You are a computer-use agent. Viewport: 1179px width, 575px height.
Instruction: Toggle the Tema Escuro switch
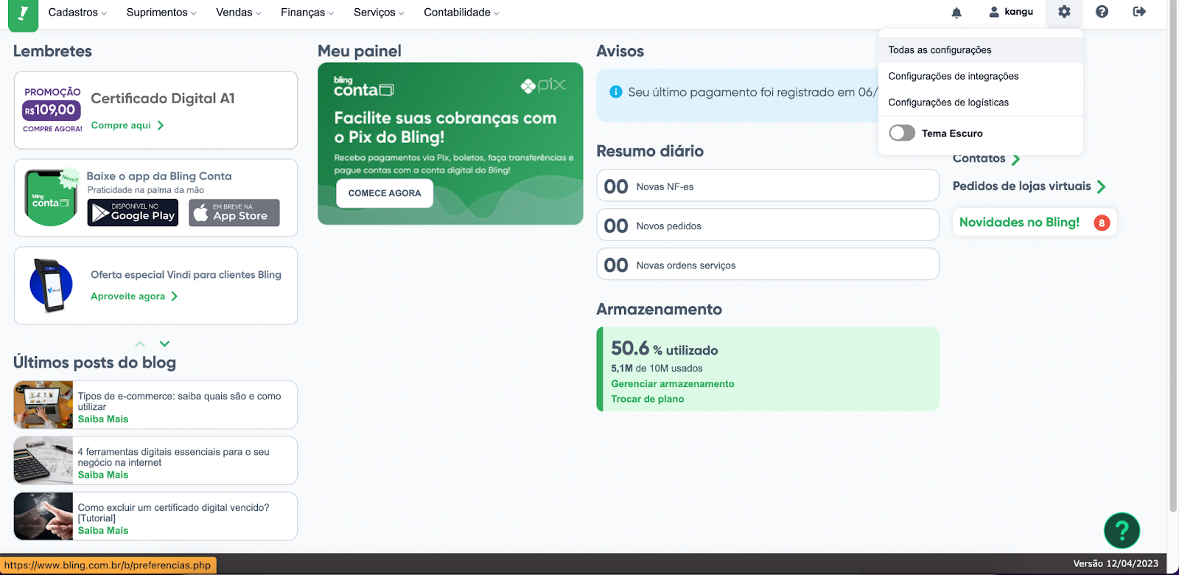coord(902,133)
